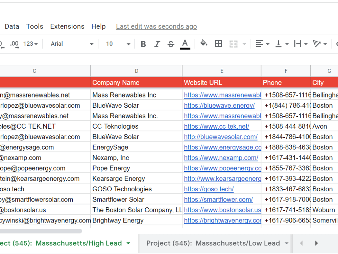Open the smartflower.com link
338x254 pixels.
pyautogui.click(x=218, y=199)
